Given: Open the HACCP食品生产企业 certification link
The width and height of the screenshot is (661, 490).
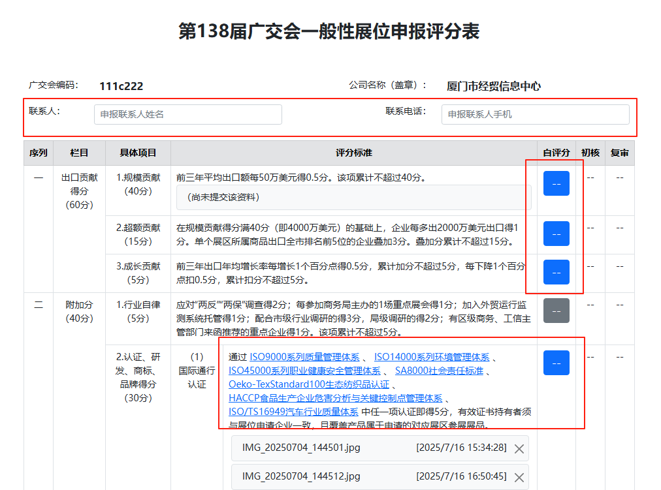Looking at the screenshot, I should point(335,398).
